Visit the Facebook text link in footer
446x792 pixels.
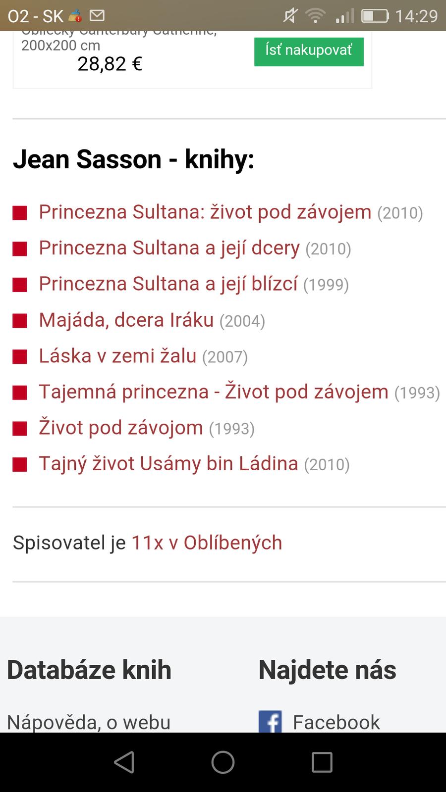(x=336, y=722)
